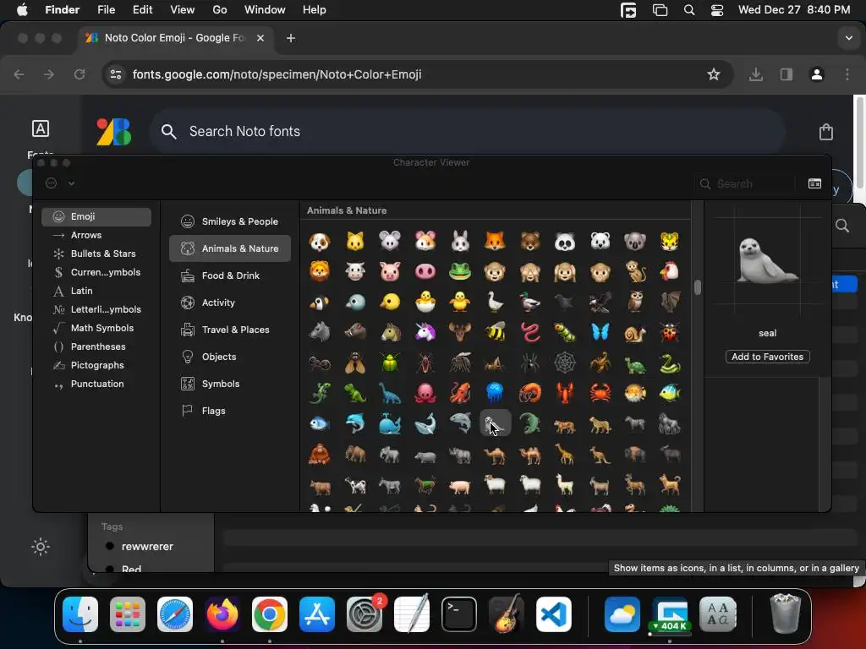
Task: Pick the lion face emoji
Action: coord(319,271)
